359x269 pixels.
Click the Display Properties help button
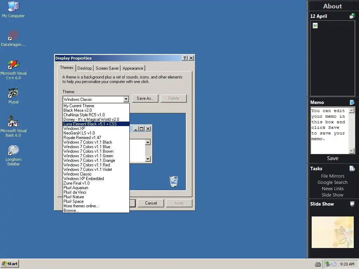click(184, 58)
